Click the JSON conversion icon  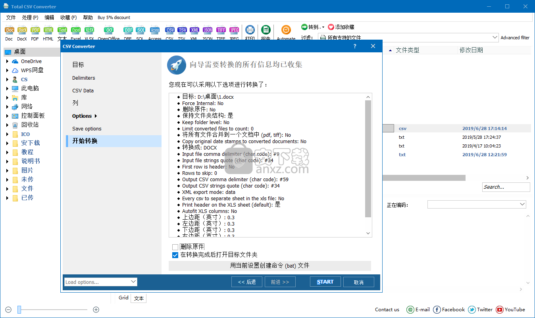(208, 30)
